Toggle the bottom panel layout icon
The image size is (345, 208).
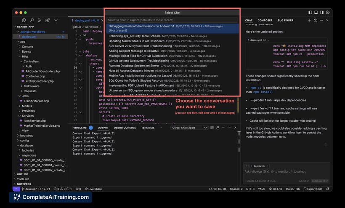tap(316, 13)
